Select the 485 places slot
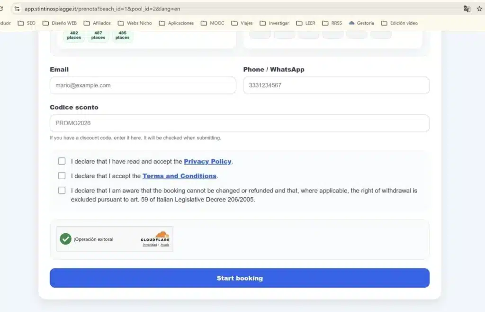Image resolution: width=485 pixels, height=312 pixels. click(x=123, y=35)
